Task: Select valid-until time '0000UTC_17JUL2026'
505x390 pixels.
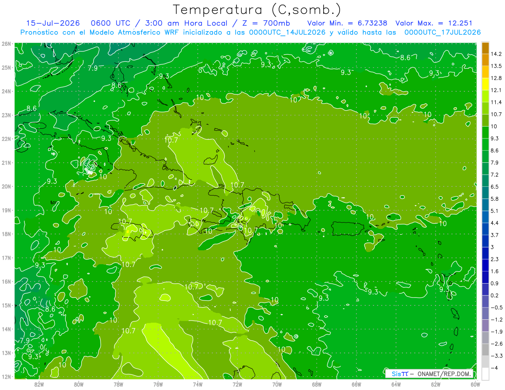Action: [442, 32]
